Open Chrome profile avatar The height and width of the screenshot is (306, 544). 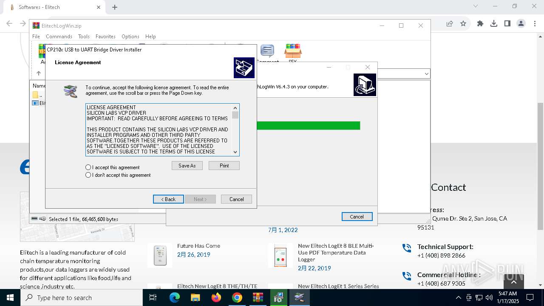pyautogui.click(x=521, y=24)
